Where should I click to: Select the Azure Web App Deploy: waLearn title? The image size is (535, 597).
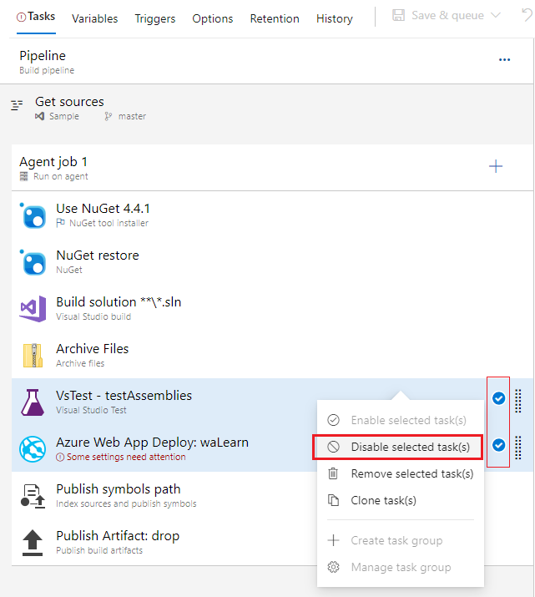point(152,442)
